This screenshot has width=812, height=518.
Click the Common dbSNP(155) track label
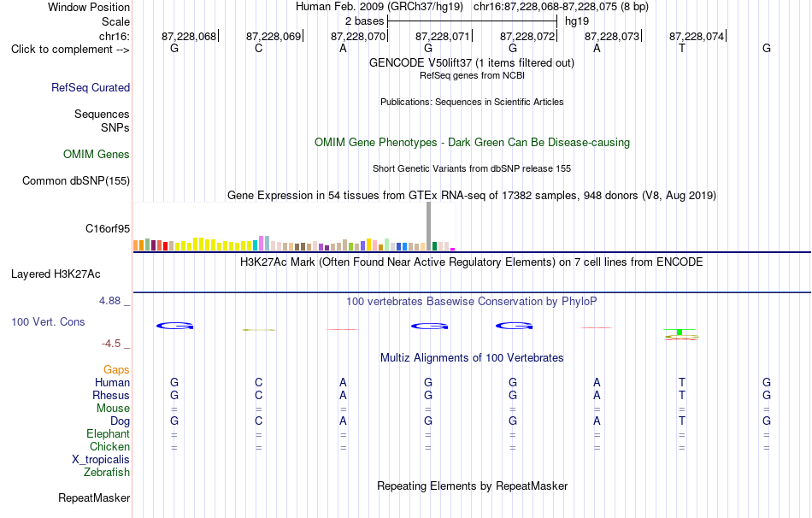tap(76, 180)
